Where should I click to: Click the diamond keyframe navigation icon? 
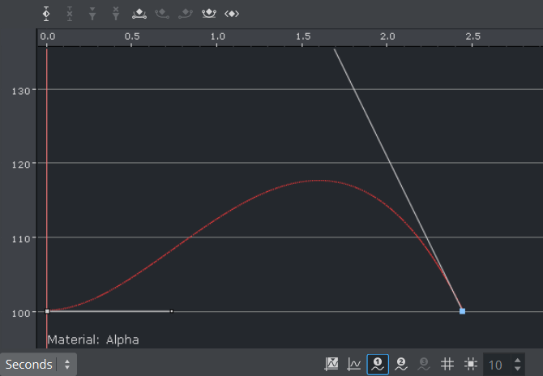[233, 14]
